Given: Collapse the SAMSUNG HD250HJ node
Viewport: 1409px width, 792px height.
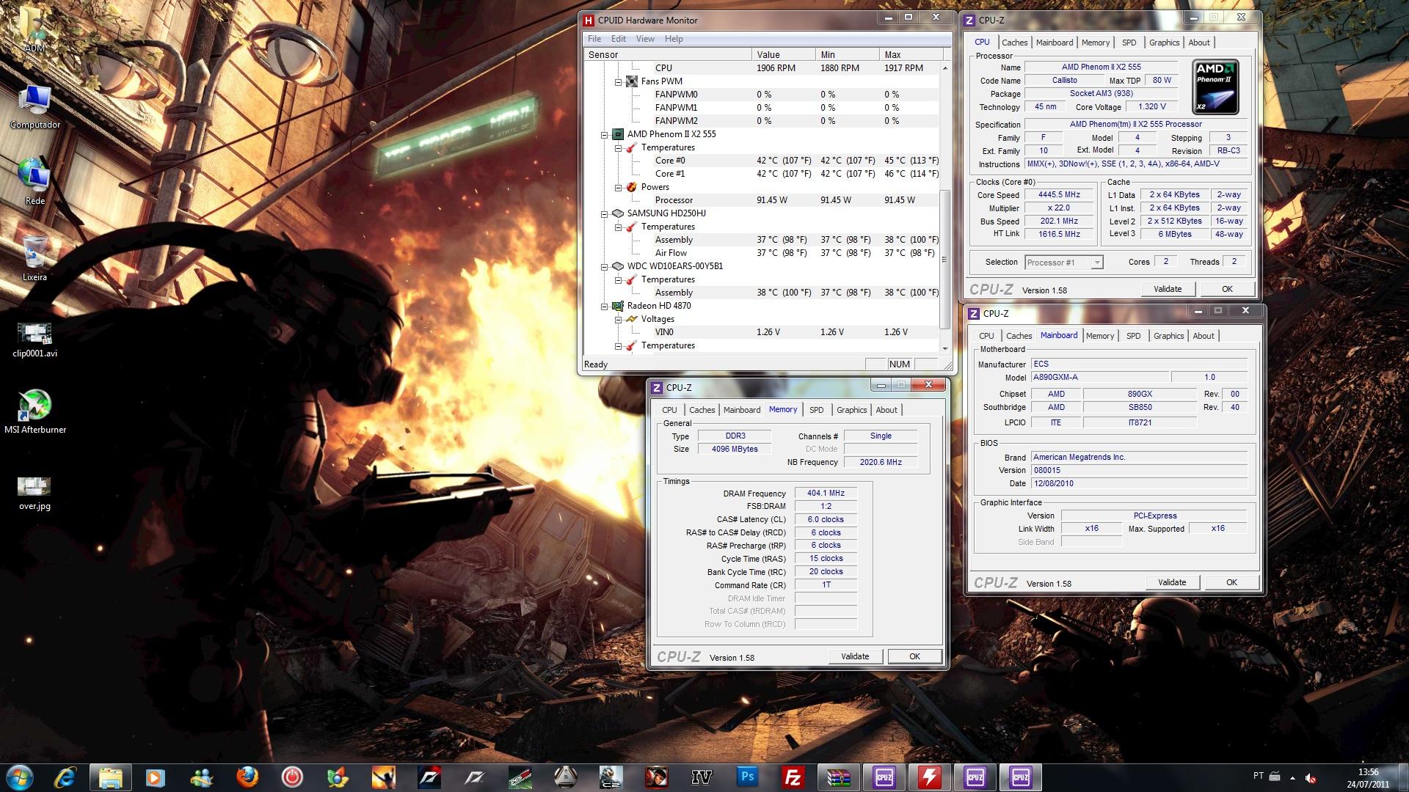Looking at the screenshot, I should [604, 213].
